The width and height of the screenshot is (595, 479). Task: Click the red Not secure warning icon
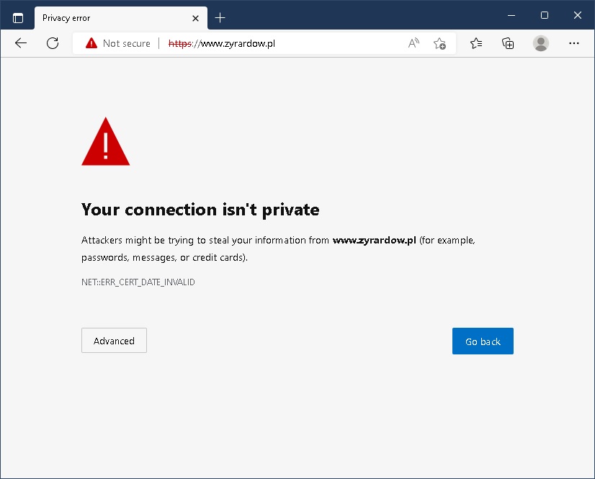[91, 43]
